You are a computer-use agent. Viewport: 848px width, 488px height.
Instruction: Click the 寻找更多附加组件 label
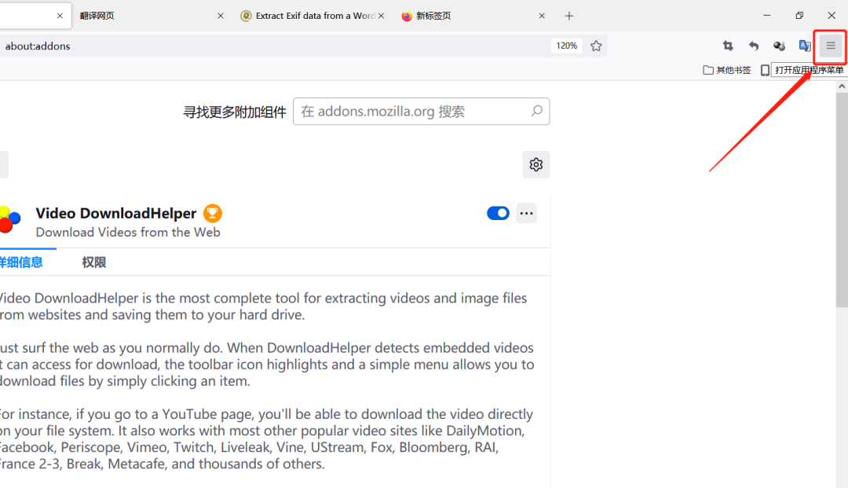(x=235, y=112)
